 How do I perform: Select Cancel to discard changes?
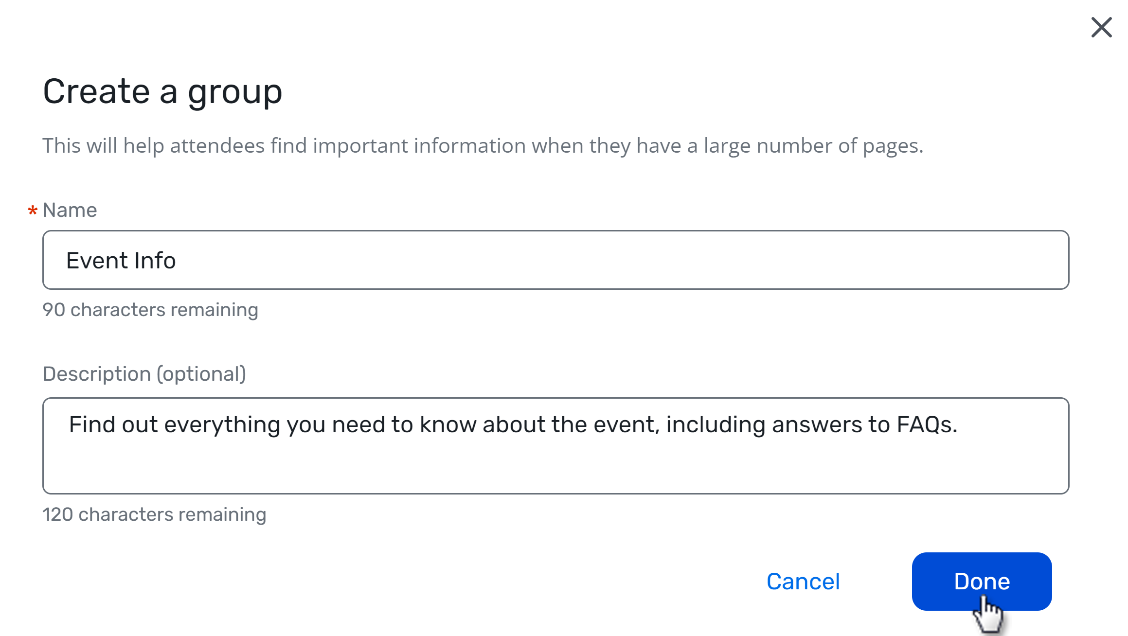tap(803, 581)
